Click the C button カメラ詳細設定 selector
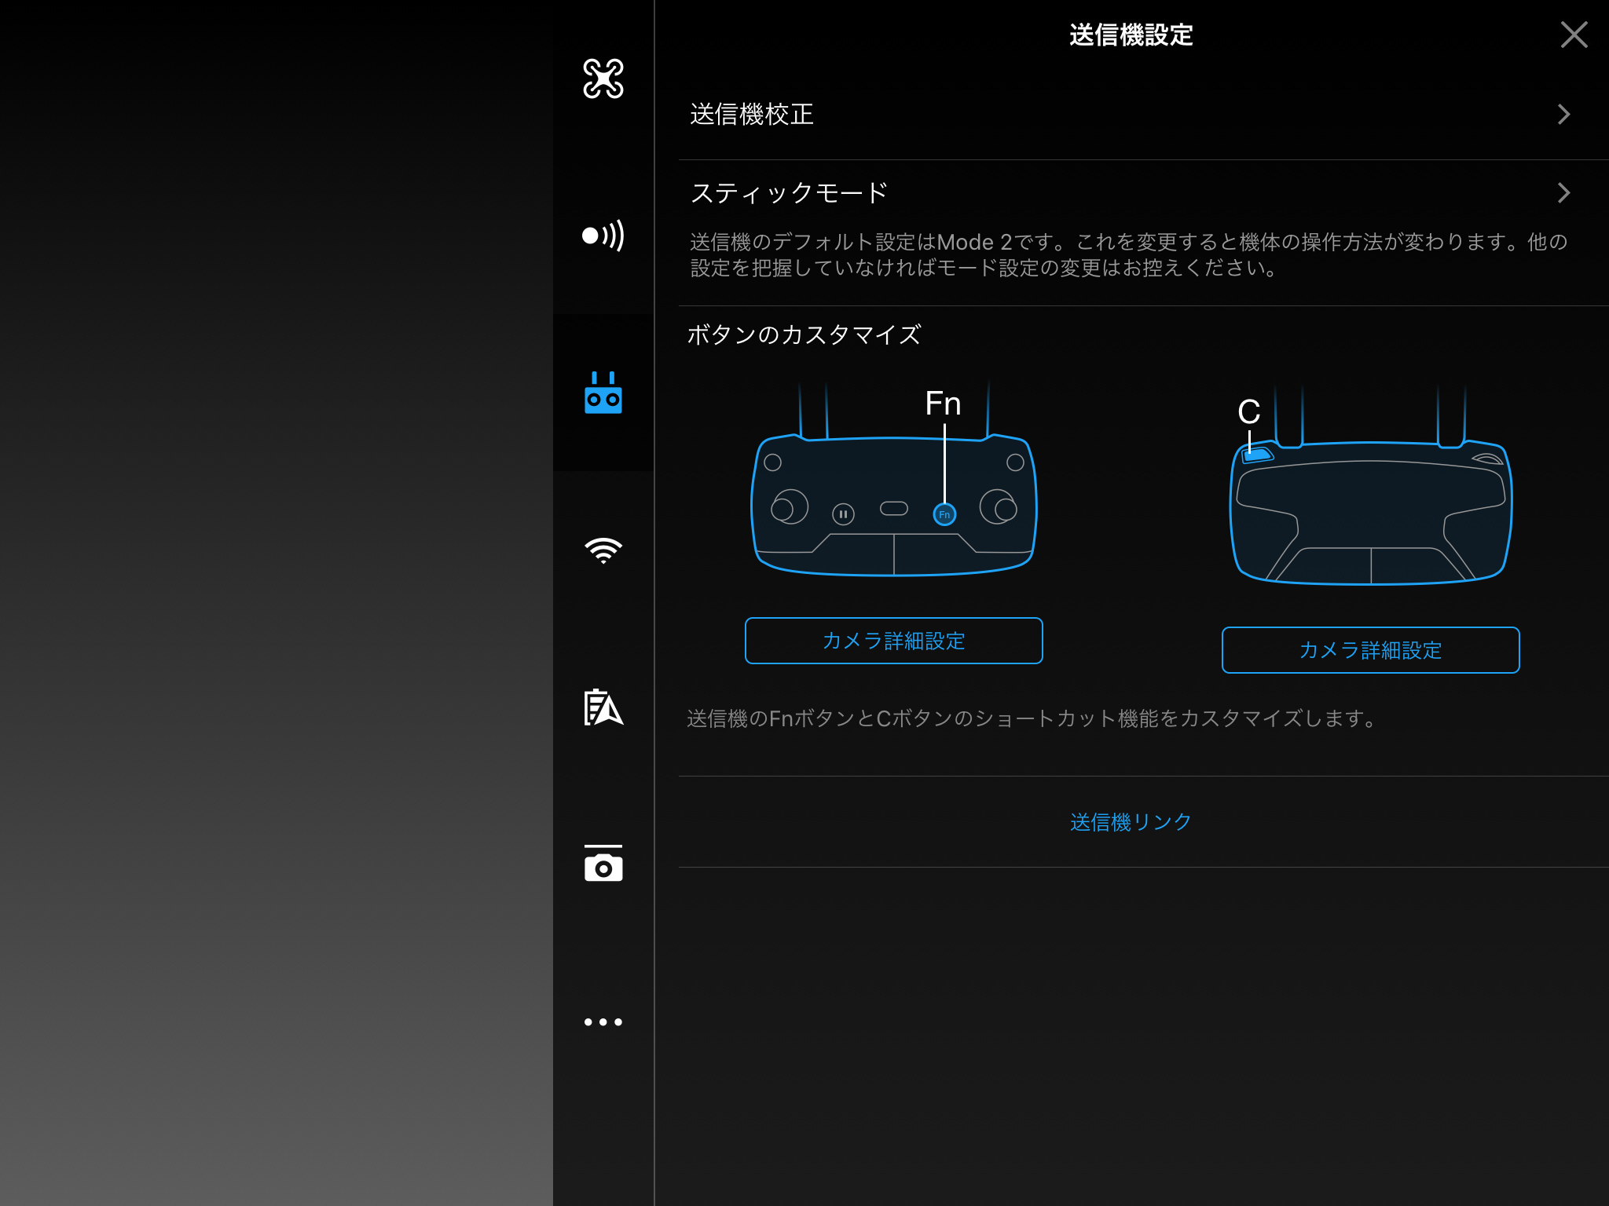Viewport: 1609px width, 1206px height. tap(1370, 650)
